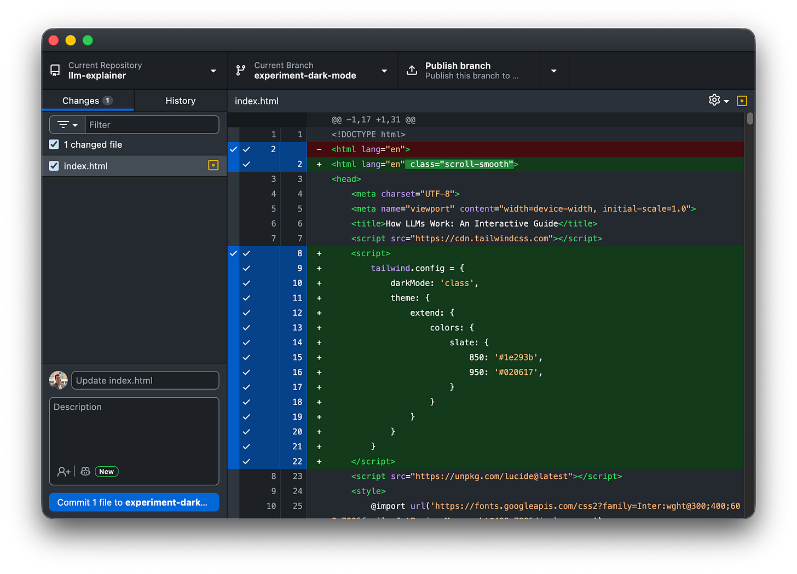Image resolution: width=797 pixels, height=574 pixels.
Task: Expand the Publish branch dropdown arrow
Action: tap(555, 70)
